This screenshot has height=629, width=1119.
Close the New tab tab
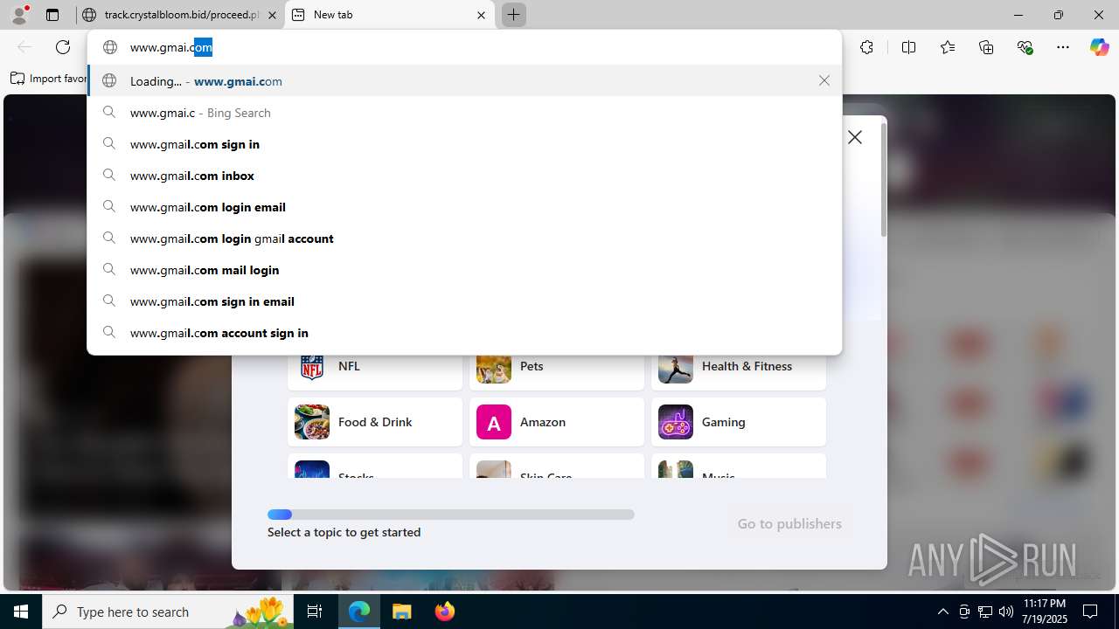(x=481, y=15)
